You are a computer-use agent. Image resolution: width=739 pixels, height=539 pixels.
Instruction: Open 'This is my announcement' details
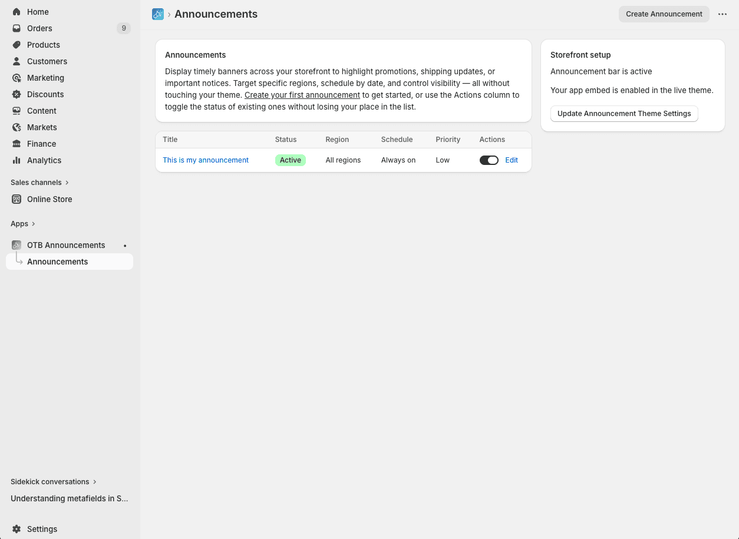tap(205, 160)
